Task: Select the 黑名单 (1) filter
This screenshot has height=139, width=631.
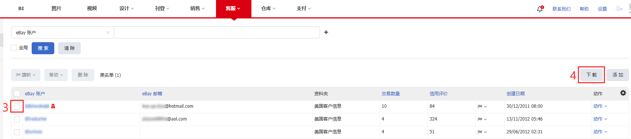Action: [110, 75]
